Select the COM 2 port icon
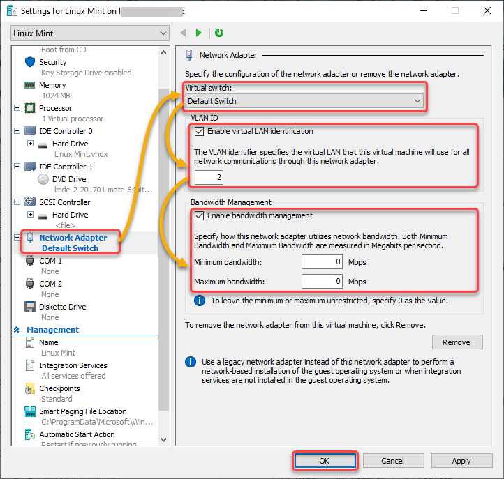 pyautogui.click(x=29, y=284)
